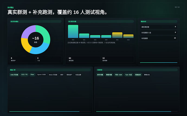Click the 60 stat card
This screenshot has height=116, width=187.
pyautogui.click(x=84, y=59)
